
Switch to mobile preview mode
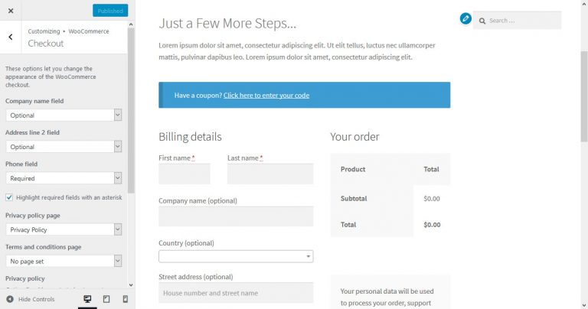click(126, 299)
